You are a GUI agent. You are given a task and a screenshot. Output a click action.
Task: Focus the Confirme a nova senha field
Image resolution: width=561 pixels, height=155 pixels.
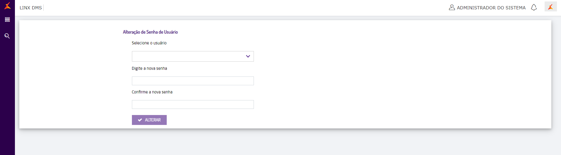tap(193, 105)
